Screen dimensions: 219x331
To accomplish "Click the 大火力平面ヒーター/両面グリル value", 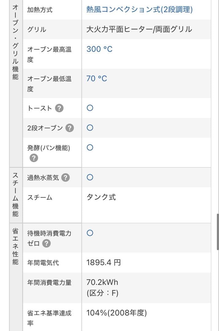I will point(139,29).
